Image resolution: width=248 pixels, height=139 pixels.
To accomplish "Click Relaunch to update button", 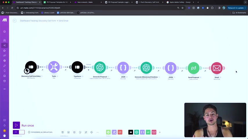I will pos(236,8).
